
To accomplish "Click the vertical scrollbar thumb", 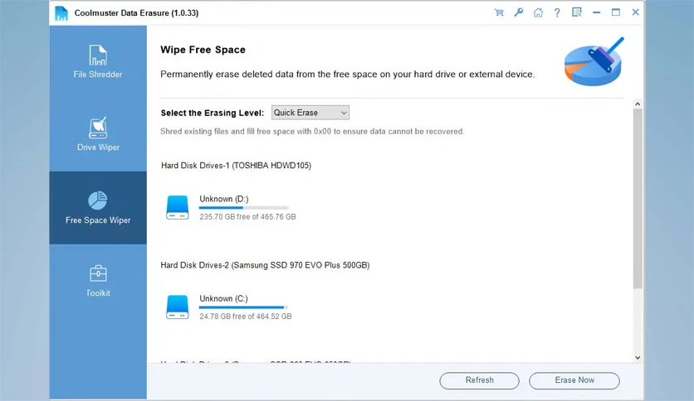I will pyautogui.click(x=638, y=199).
